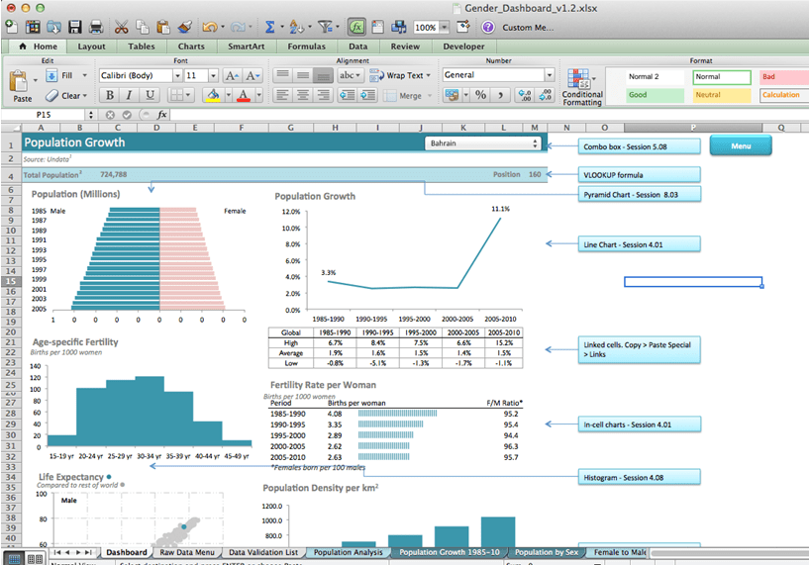The width and height of the screenshot is (809, 565).
Task: Apply percent style number format
Action: 480,95
